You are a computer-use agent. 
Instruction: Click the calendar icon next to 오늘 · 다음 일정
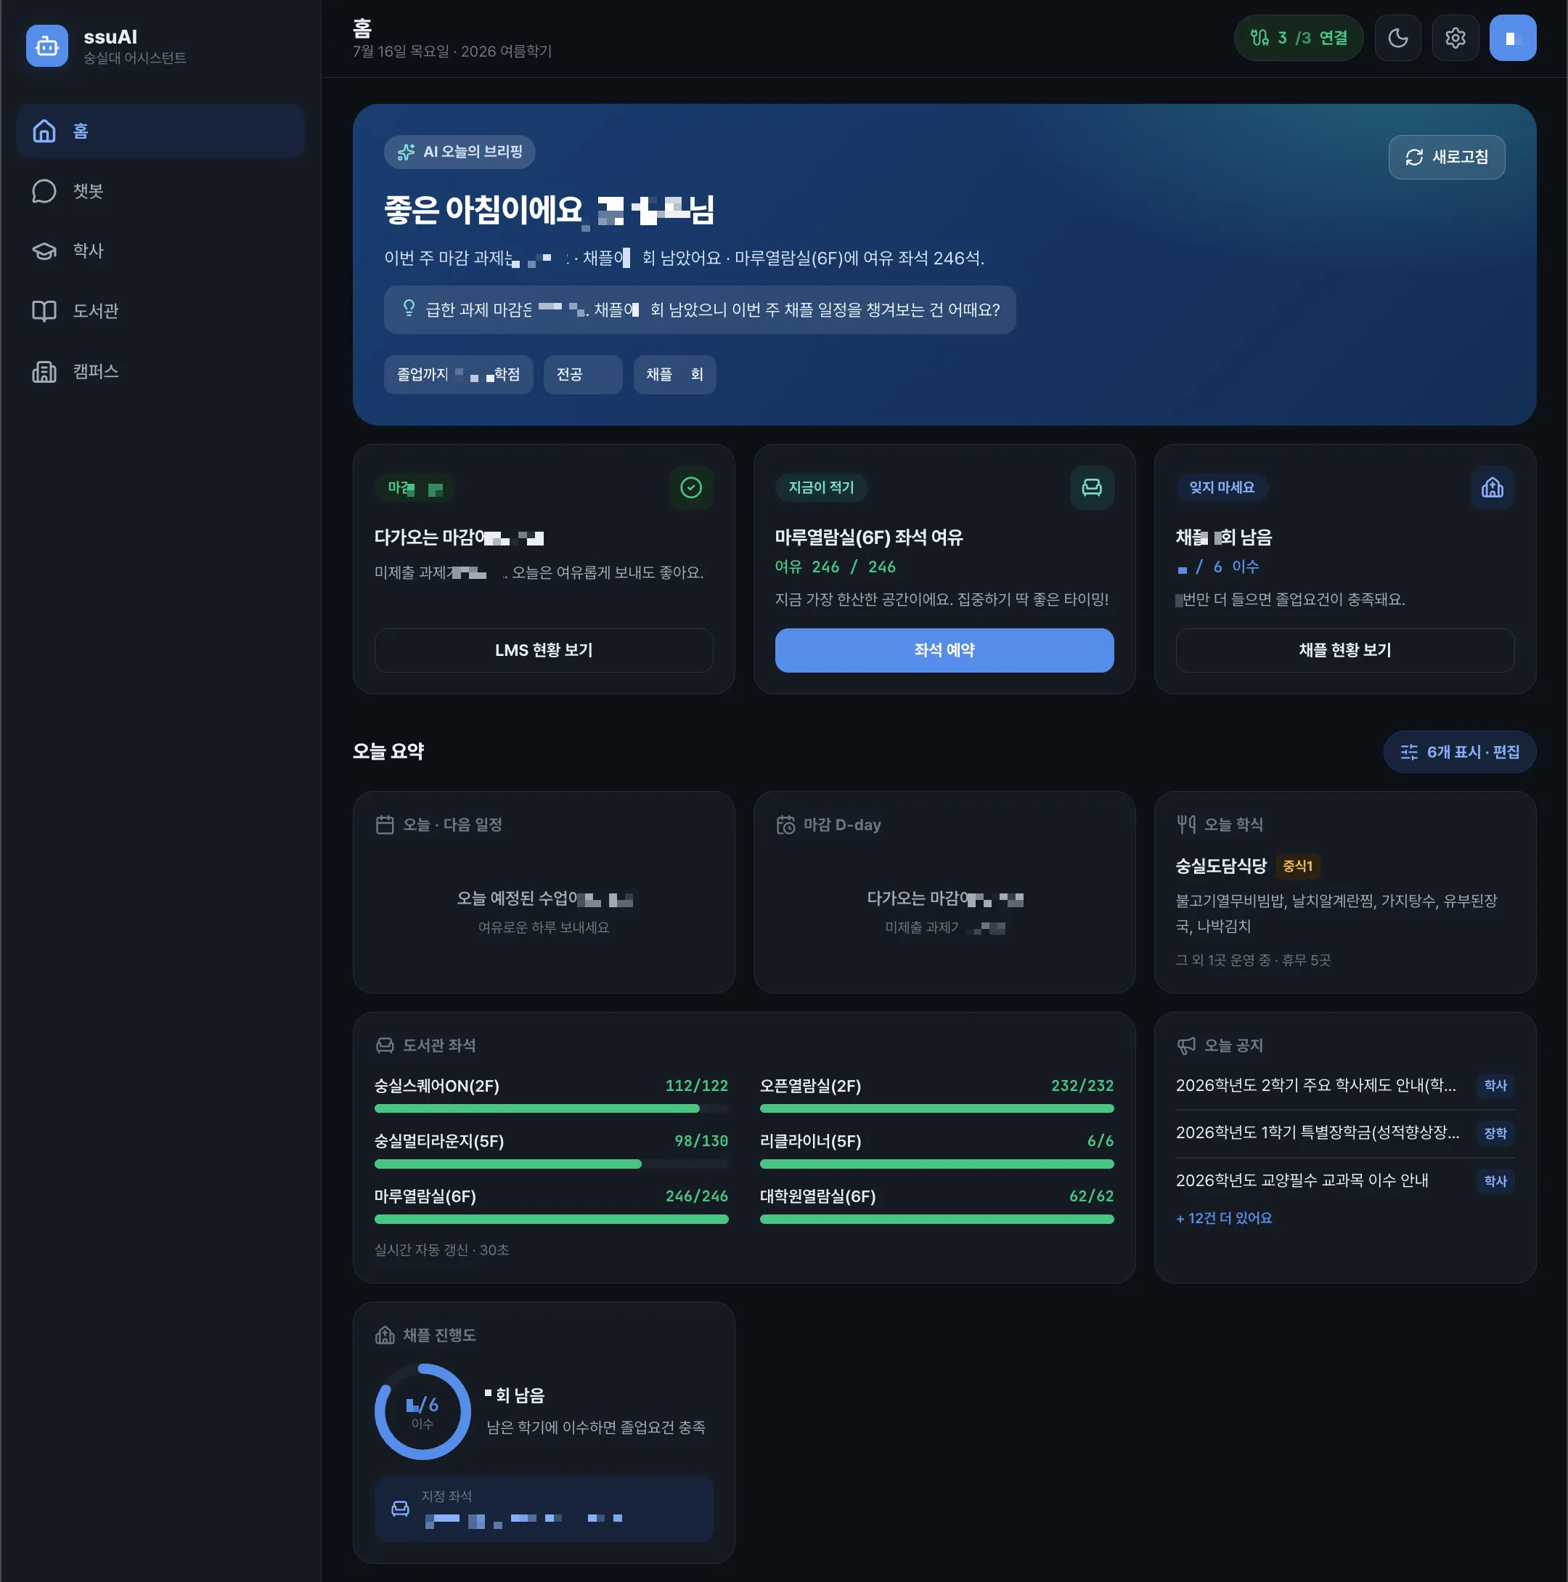pos(385,824)
